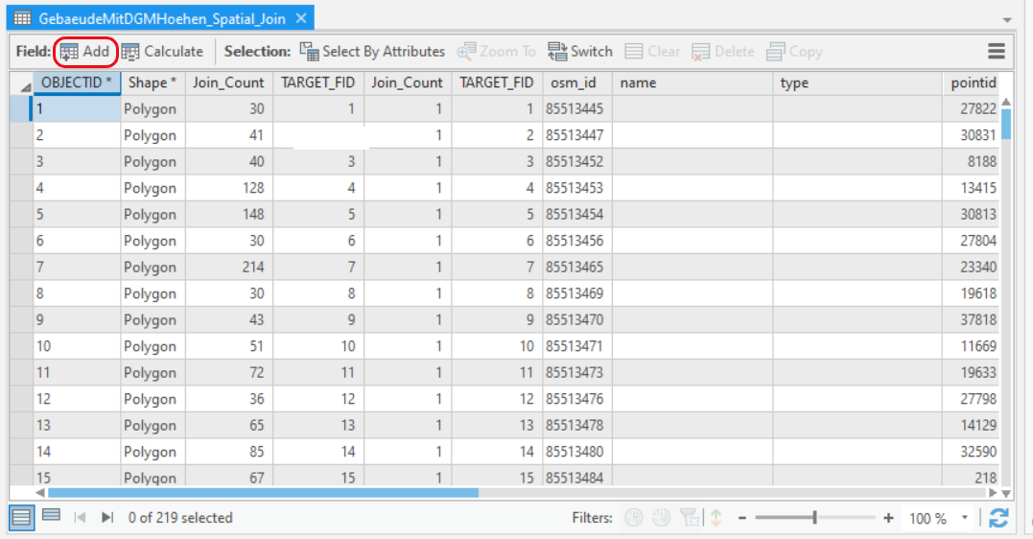Open the view options dropdown arrow at top right

click(x=1007, y=20)
